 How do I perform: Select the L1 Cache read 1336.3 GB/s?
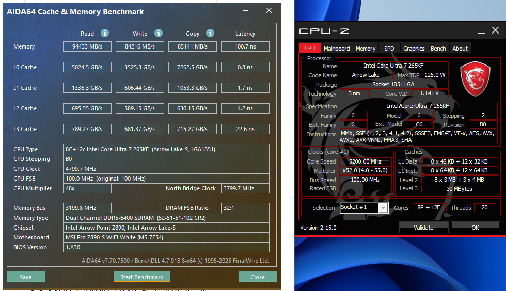pos(87,88)
